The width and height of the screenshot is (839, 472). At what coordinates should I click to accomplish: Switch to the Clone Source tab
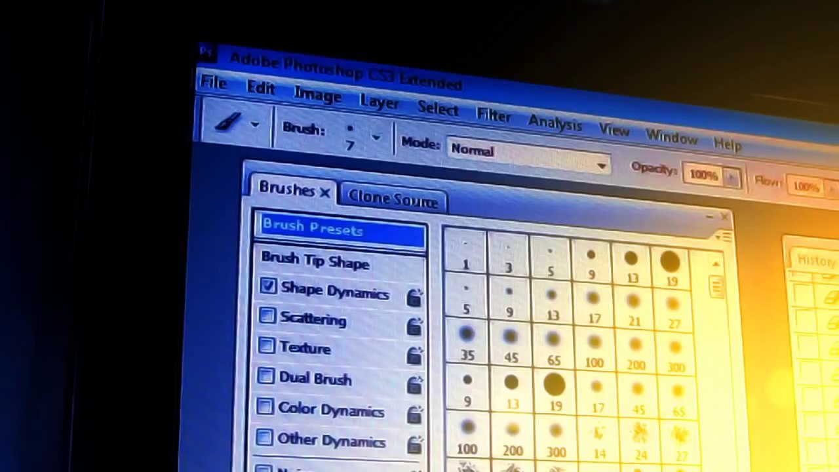393,199
